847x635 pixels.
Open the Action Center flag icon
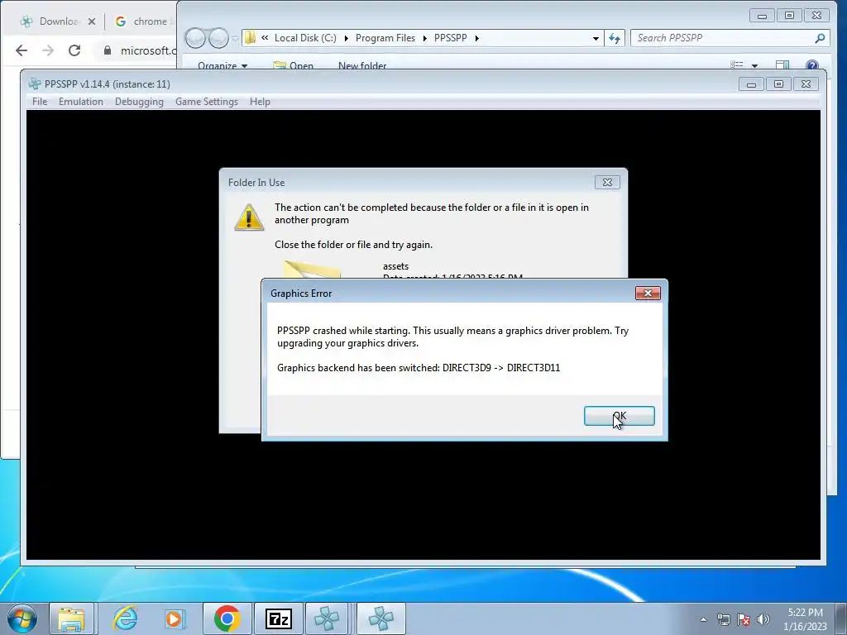[744, 619]
